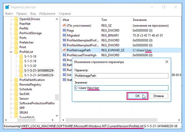Click the Значение field containing C:\Users\NewUser

point(121,88)
